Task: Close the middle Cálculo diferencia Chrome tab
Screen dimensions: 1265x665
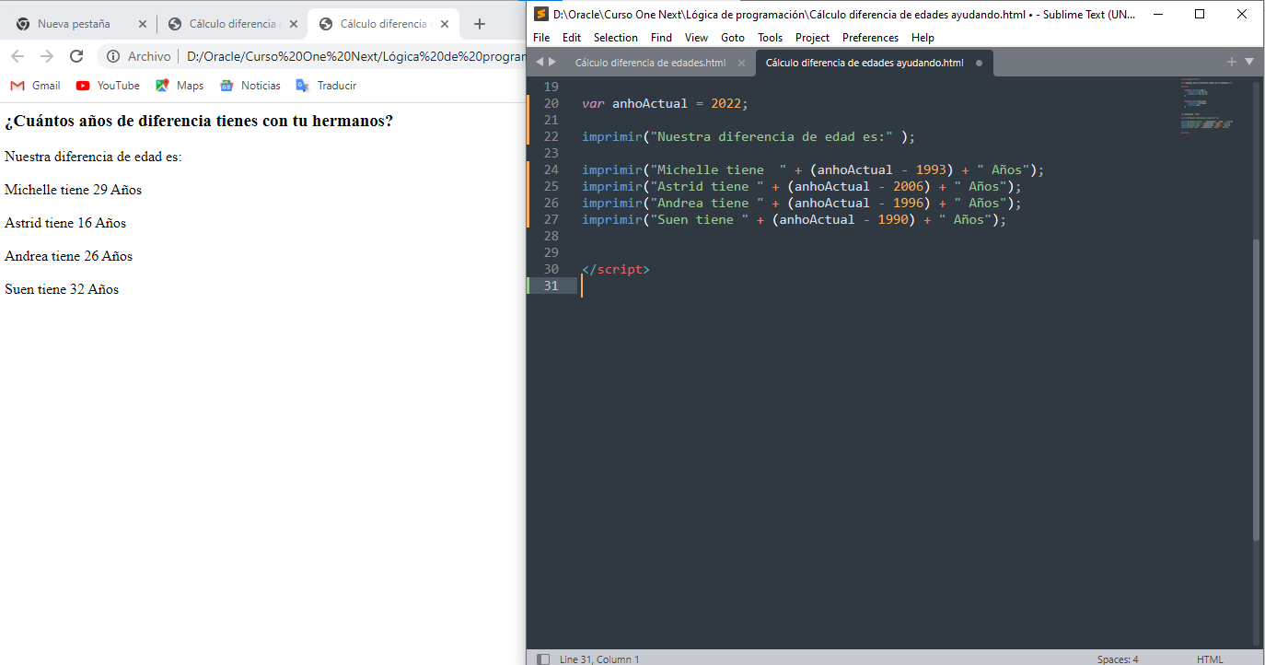Action: [293, 24]
